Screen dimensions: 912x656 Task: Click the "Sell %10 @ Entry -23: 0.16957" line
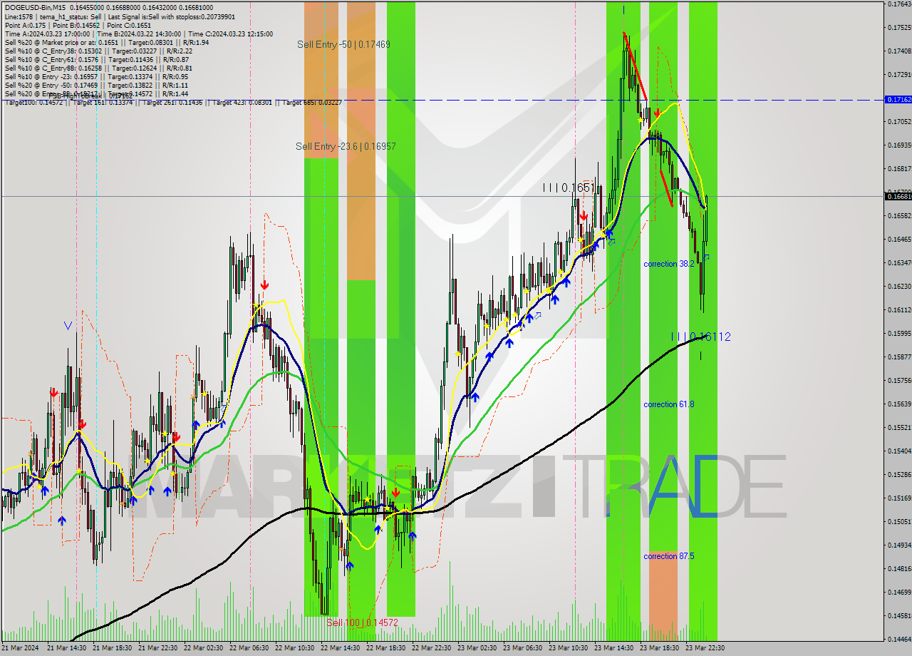(x=96, y=76)
